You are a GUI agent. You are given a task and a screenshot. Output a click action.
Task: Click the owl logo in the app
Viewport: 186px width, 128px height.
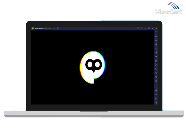[93, 68]
